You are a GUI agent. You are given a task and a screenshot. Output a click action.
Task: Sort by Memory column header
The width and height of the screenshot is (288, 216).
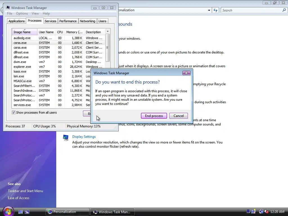(74, 32)
